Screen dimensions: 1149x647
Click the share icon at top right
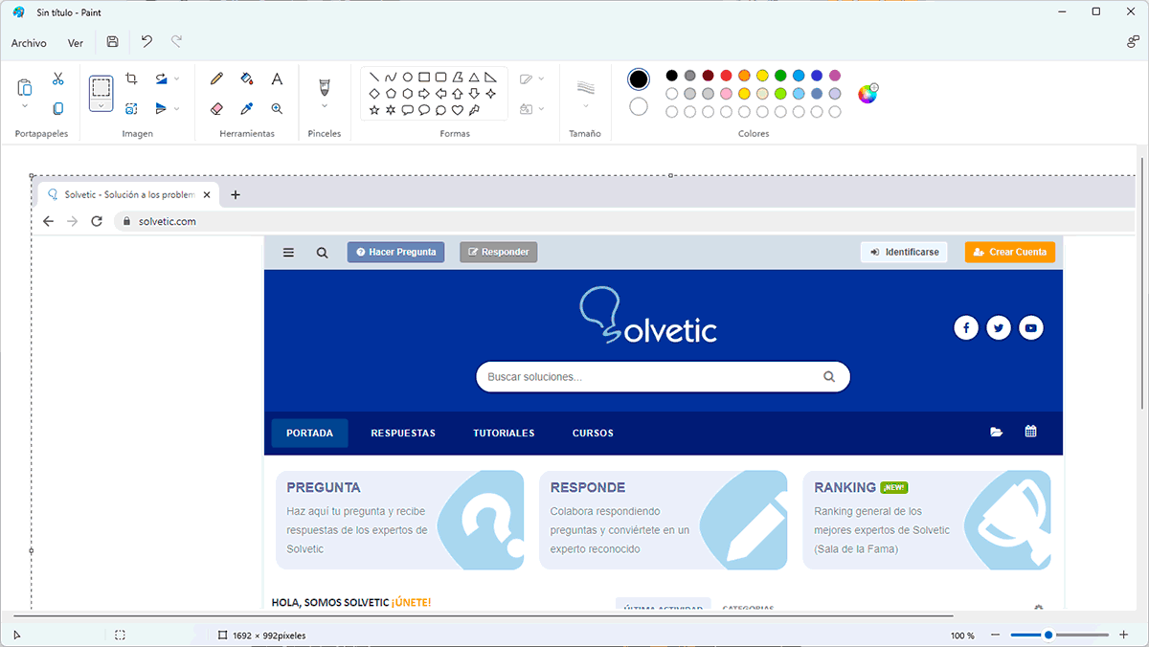pyautogui.click(x=1133, y=42)
